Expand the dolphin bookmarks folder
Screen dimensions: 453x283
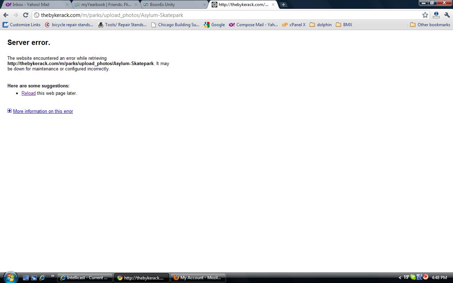point(321,25)
